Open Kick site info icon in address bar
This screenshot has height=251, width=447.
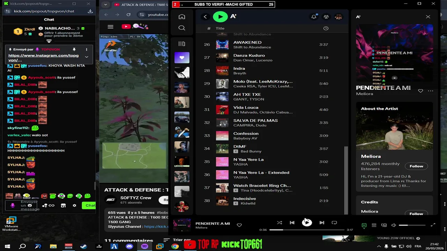click(x=7, y=11)
